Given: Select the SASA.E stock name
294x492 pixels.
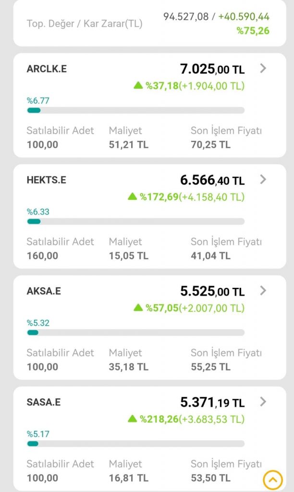Looking at the screenshot, I should (44, 402).
